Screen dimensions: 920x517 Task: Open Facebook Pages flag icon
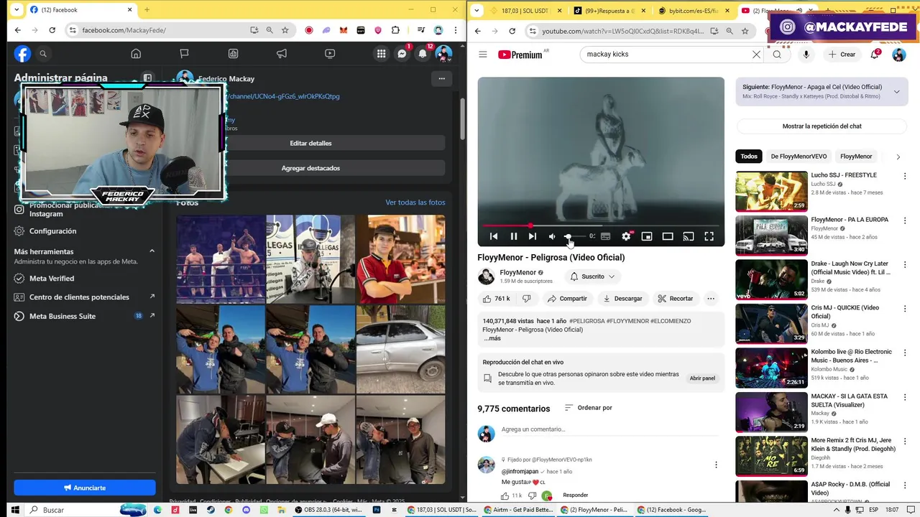184,54
